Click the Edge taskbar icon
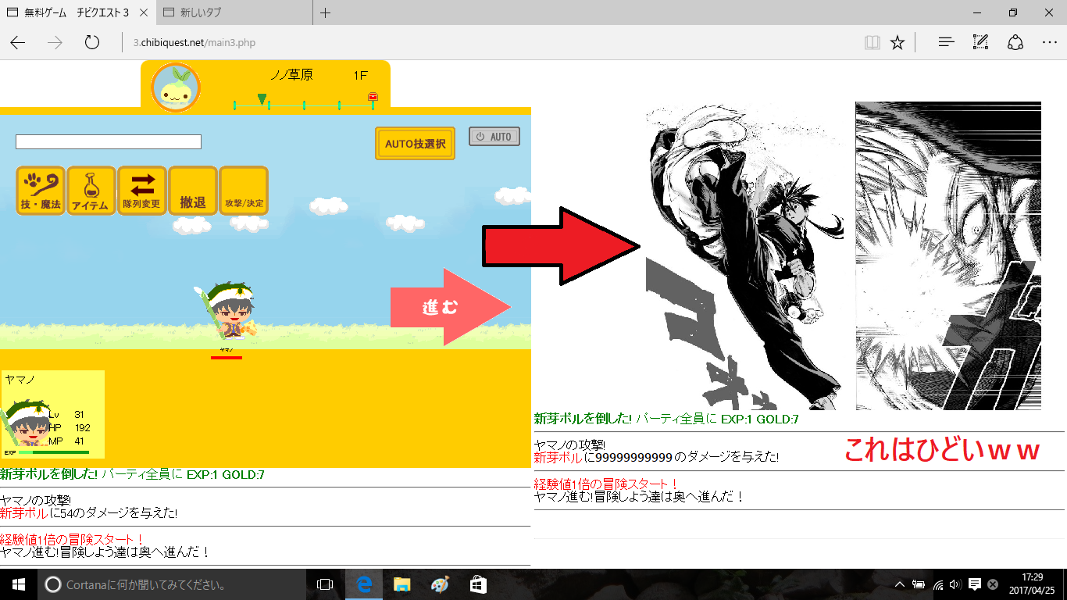This screenshot has width=1067, height=600. (363, 584)
